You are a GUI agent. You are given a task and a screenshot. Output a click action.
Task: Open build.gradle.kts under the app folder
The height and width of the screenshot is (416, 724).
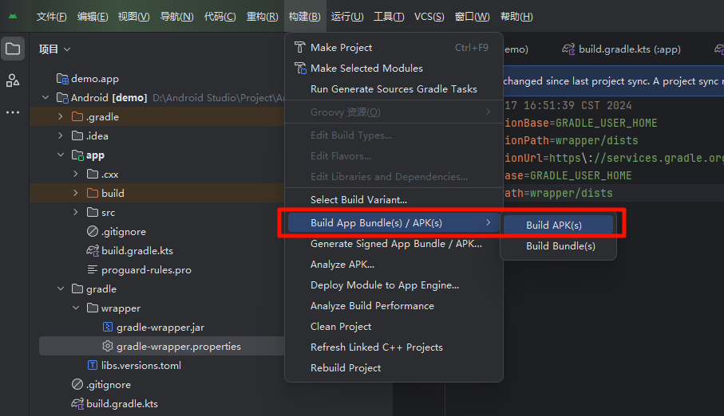[x=136, y=251]
